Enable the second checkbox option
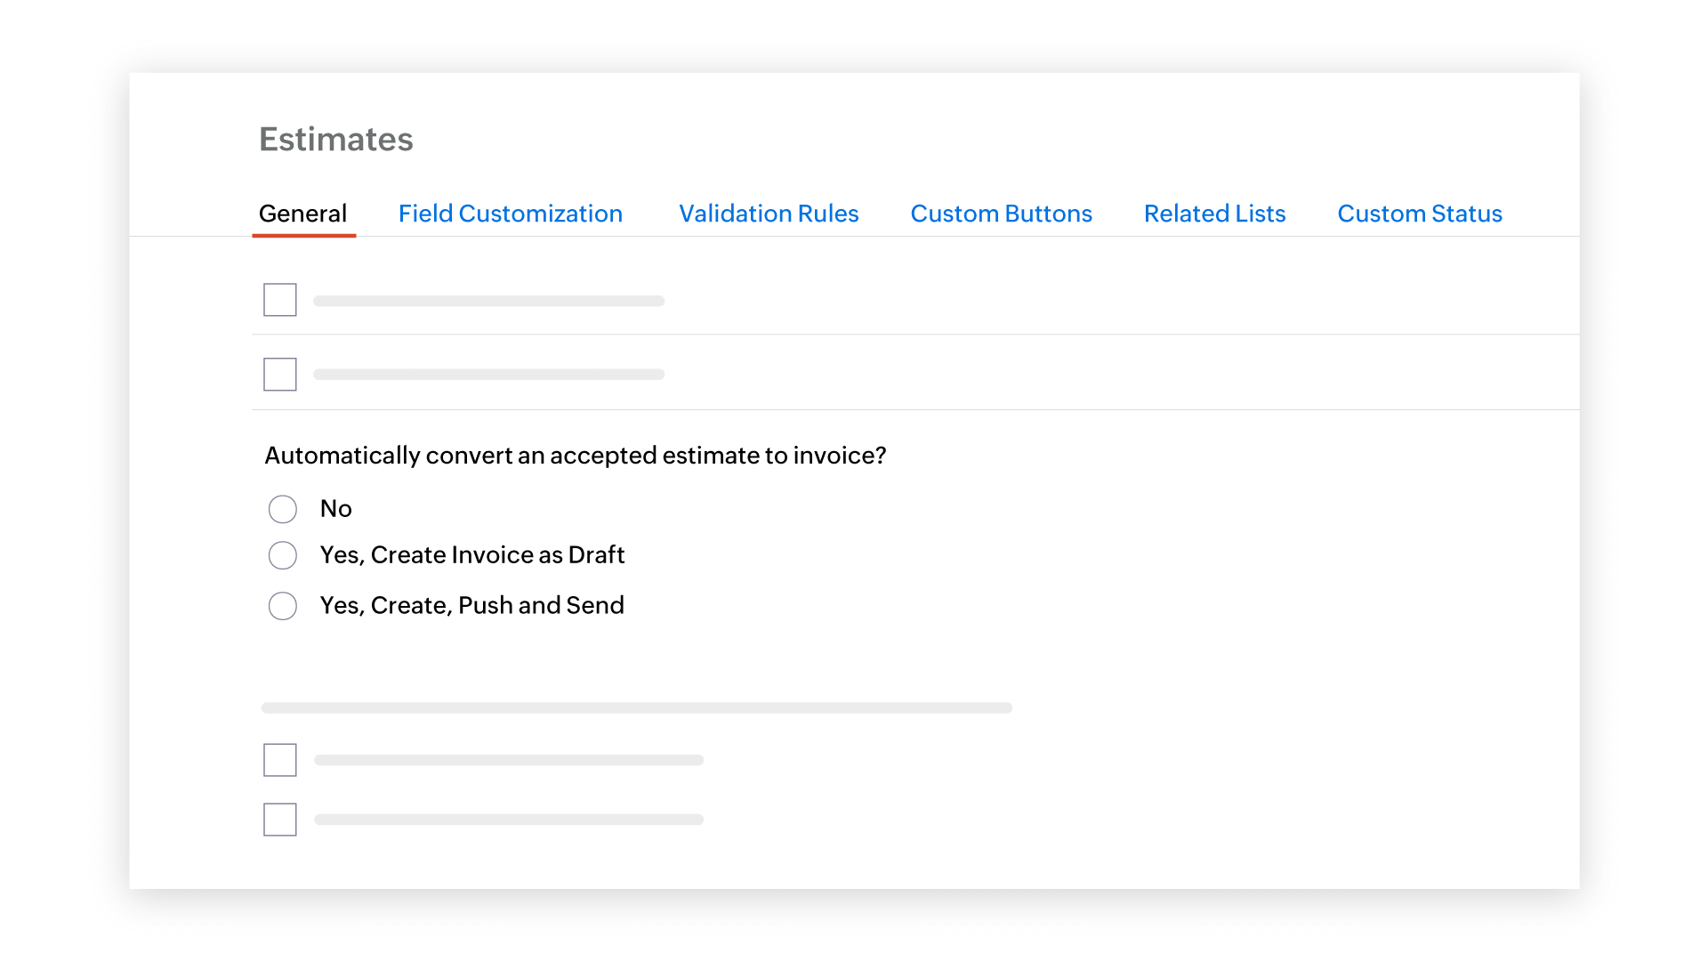The width and height of the screenshot is (1708, 961). (279, 374)
